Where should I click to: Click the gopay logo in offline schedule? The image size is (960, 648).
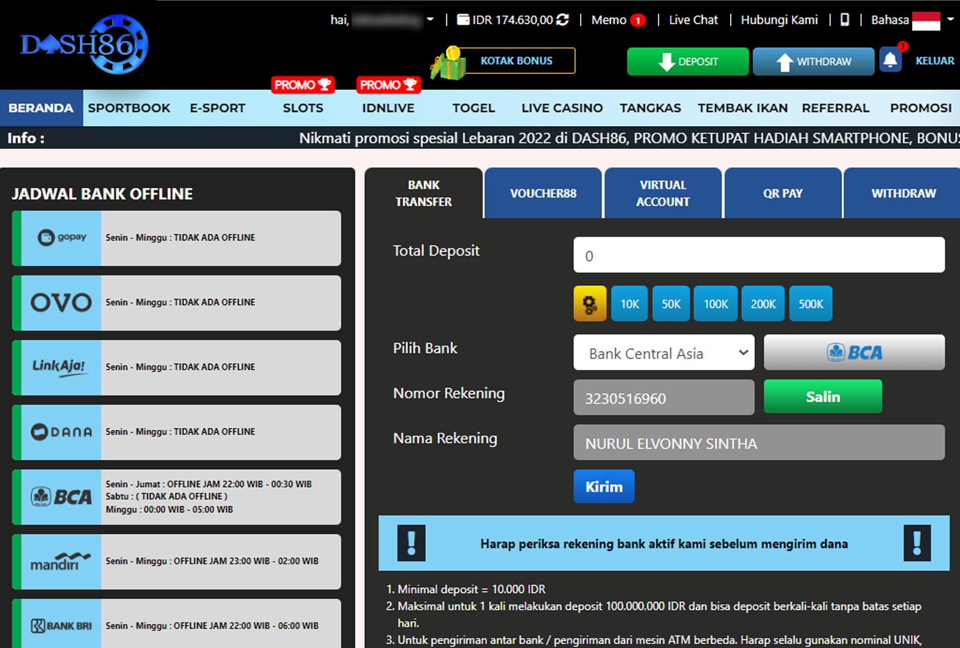coord(62,238)
